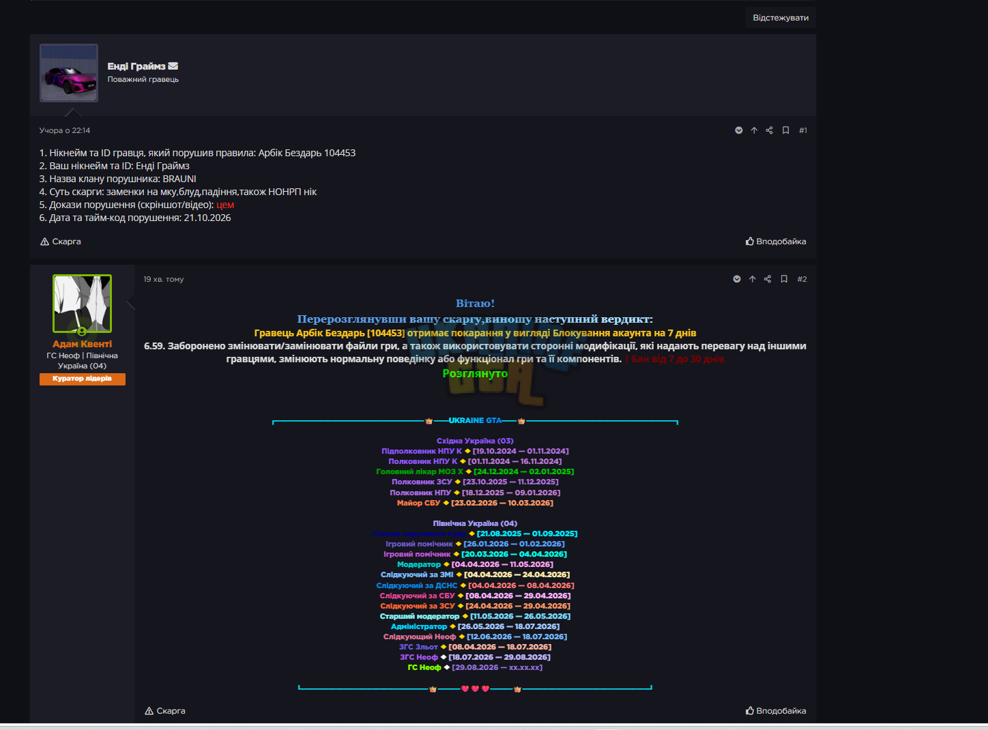The image size is (988, 730).
Task: Open Енді Граймз avatar with the pink car
Action: (x=69, y=73)
